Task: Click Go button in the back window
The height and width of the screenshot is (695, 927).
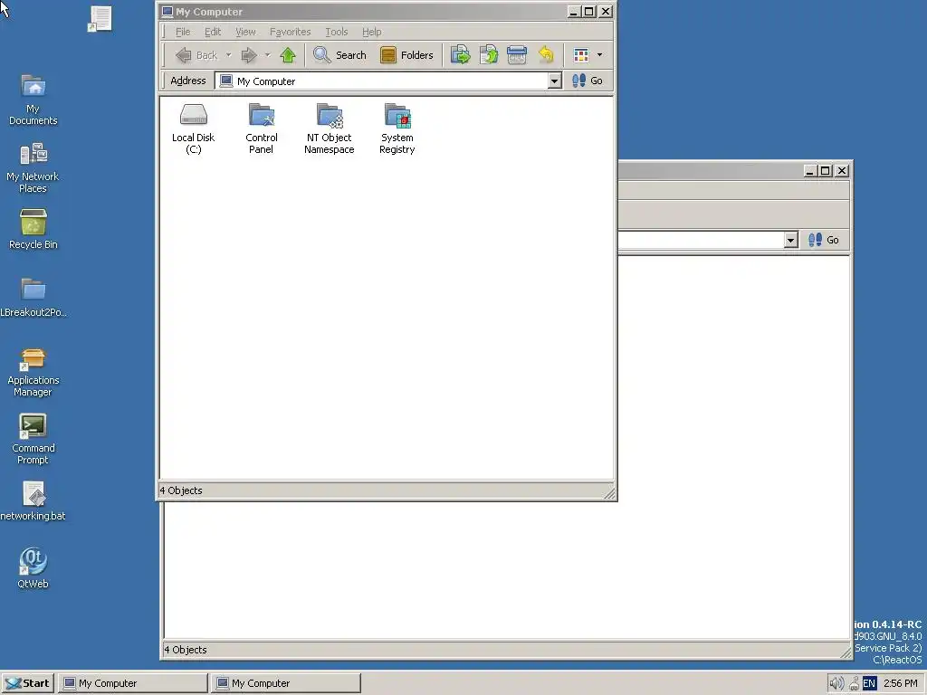Action: (824, 240)
